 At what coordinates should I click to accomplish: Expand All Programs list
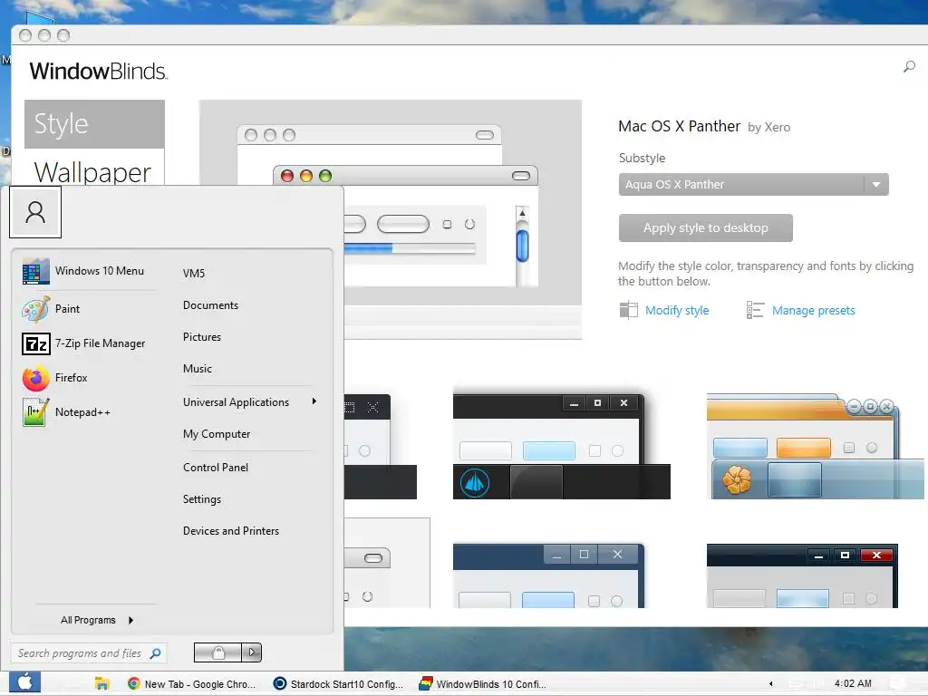(x=96, y=620)
